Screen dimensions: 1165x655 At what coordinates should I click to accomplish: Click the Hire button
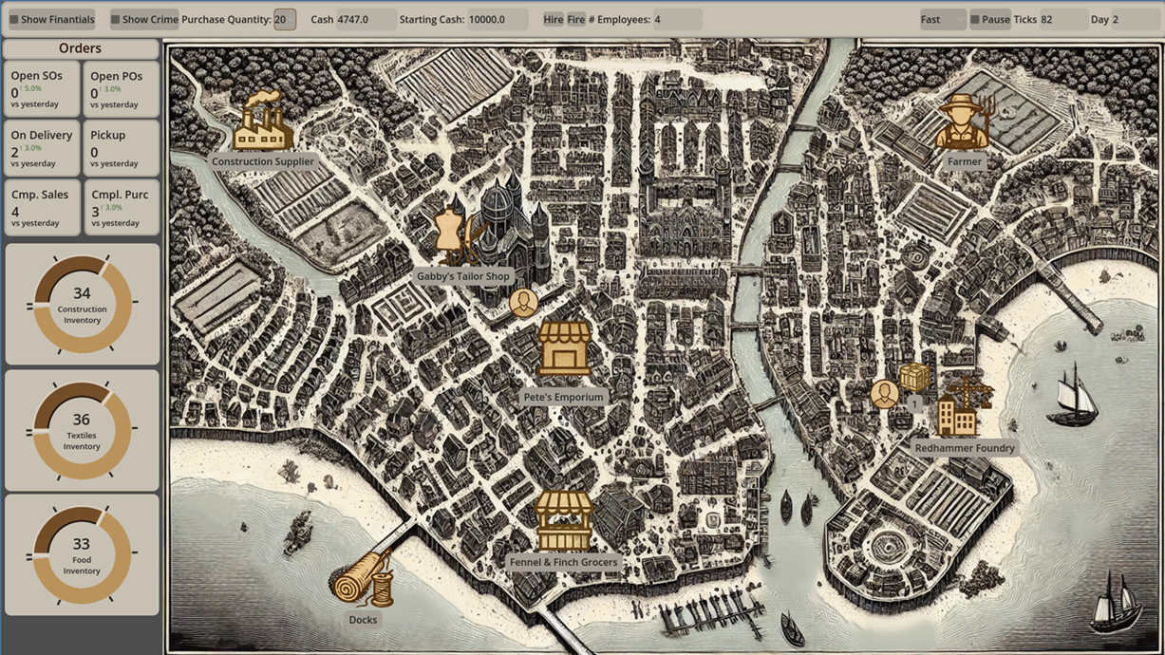click(x=554, y=19)
